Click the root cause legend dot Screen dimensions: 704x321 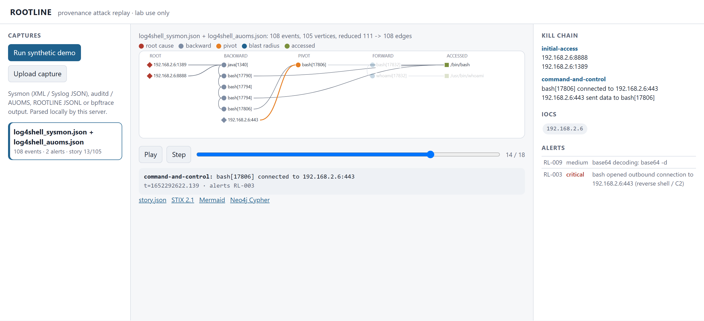click(141, 46)
